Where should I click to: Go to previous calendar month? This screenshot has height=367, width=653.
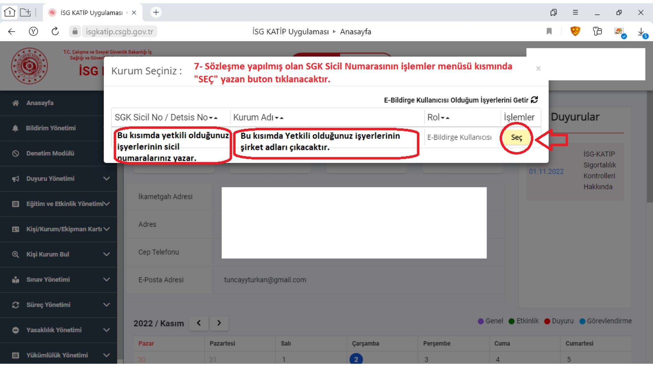[x=199, y=323]
